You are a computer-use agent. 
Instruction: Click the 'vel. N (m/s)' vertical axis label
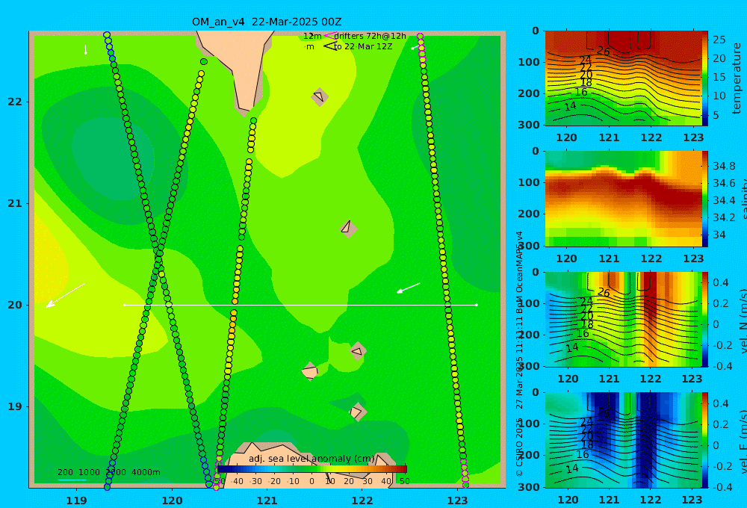point(743,320)
